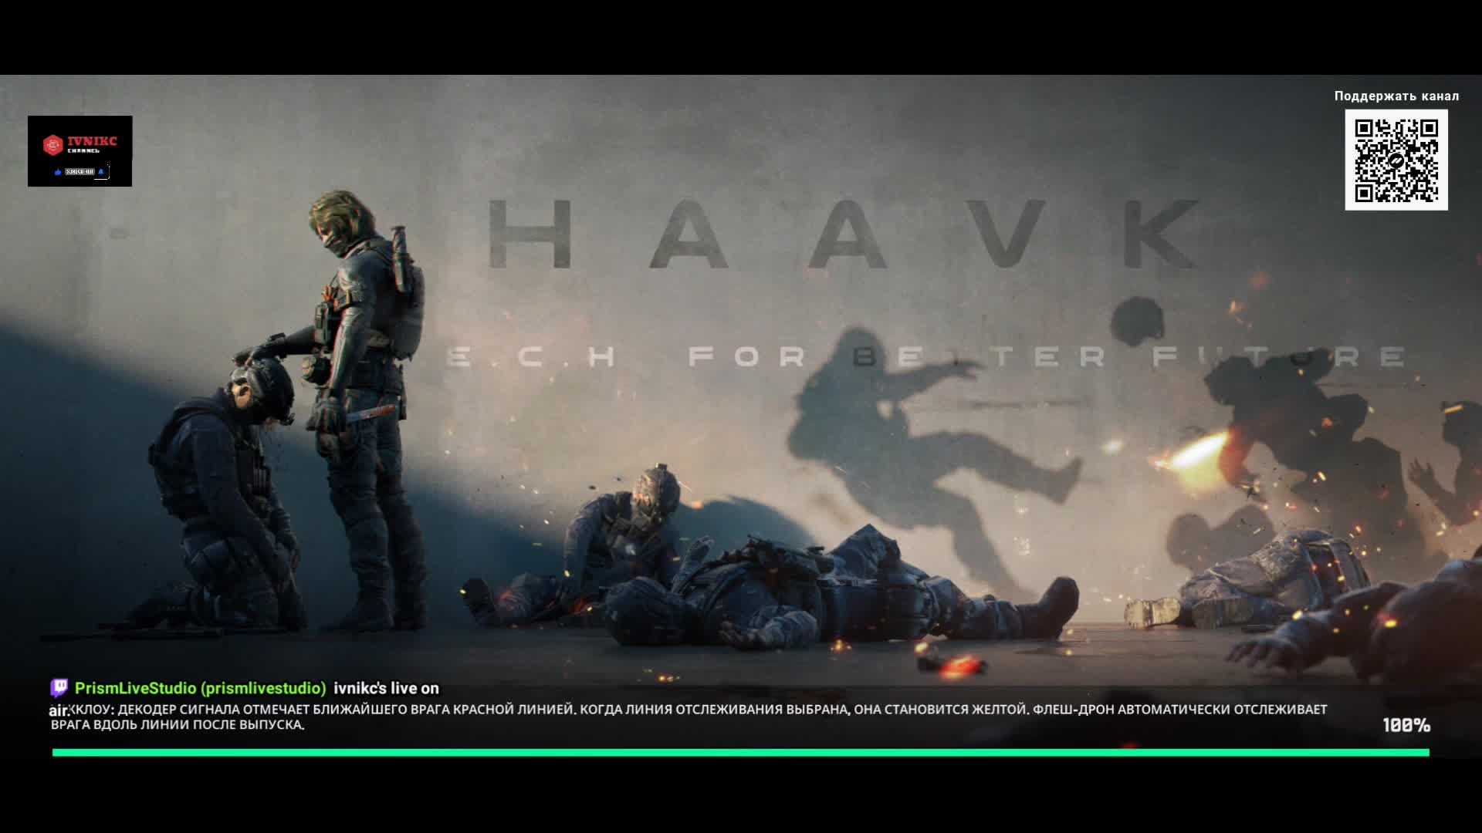Click the 'ivnikc's live on' chat message
The image size is (1482, 833).
(386, 688)
